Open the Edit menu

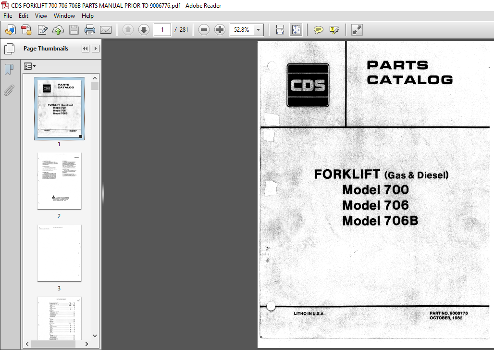coord(24,16)
